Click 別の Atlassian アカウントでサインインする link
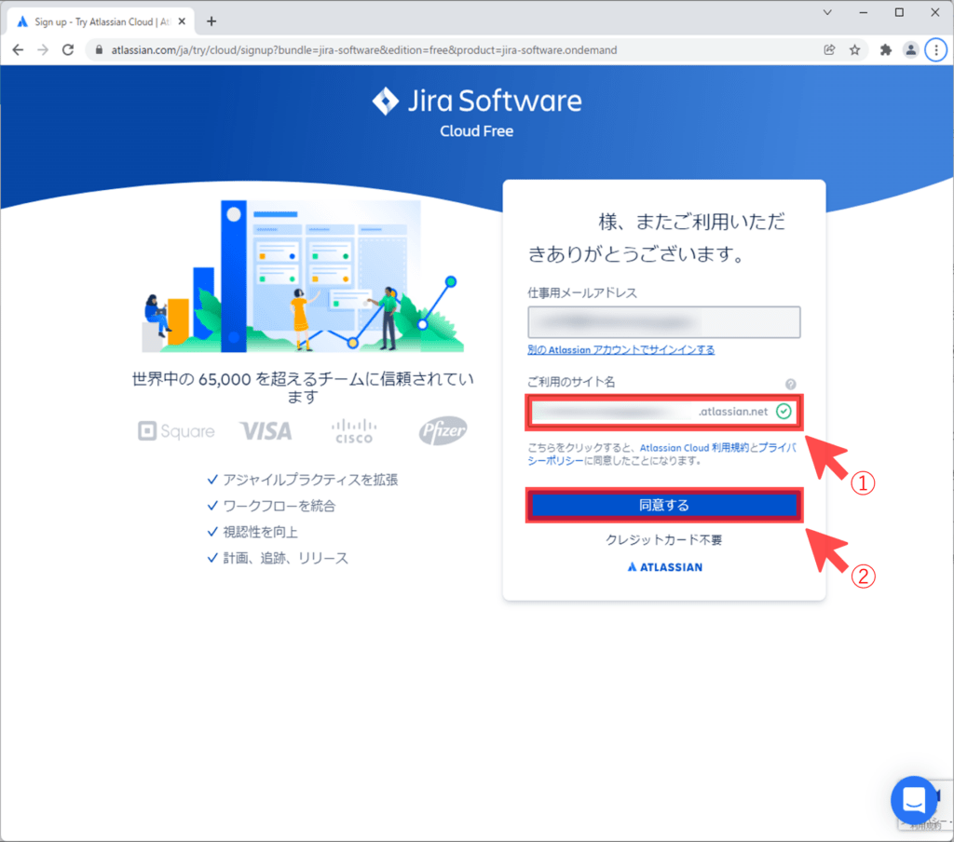The width and height of the screenshot is (954, 842). coord(621,350)
